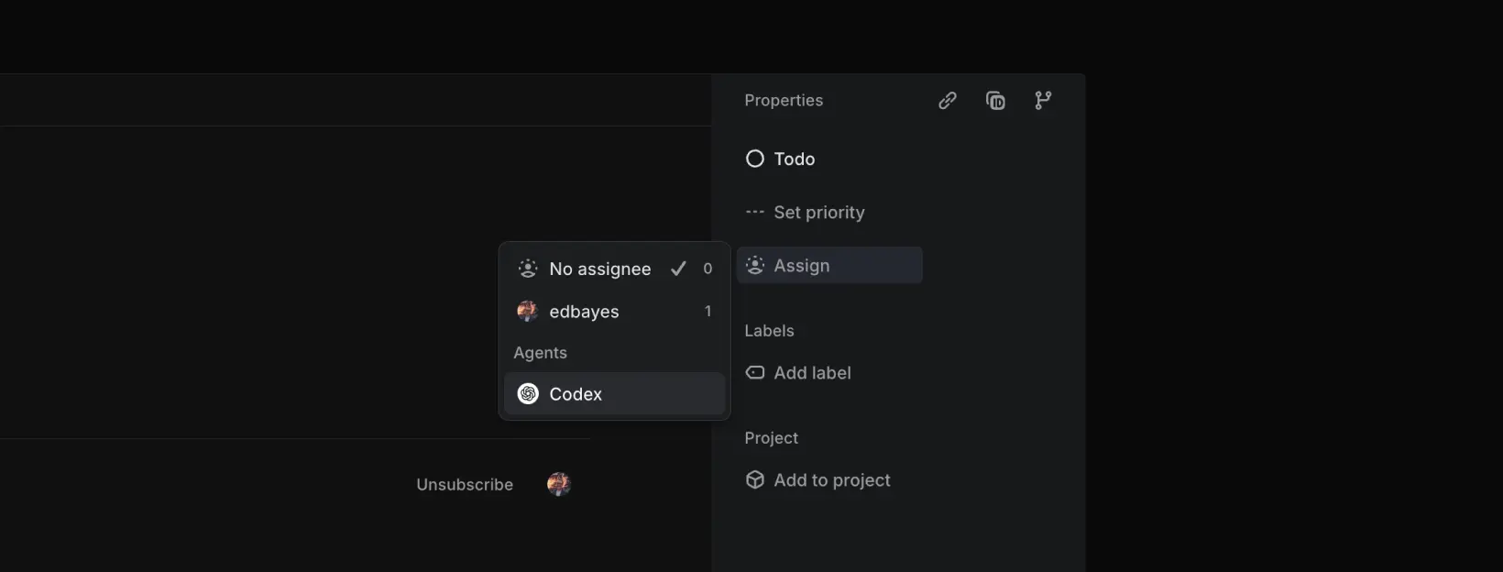The width and height of the screenshot is (1503, 572).
Task: Open the Todo status dropdown
Action: (794, 159)
